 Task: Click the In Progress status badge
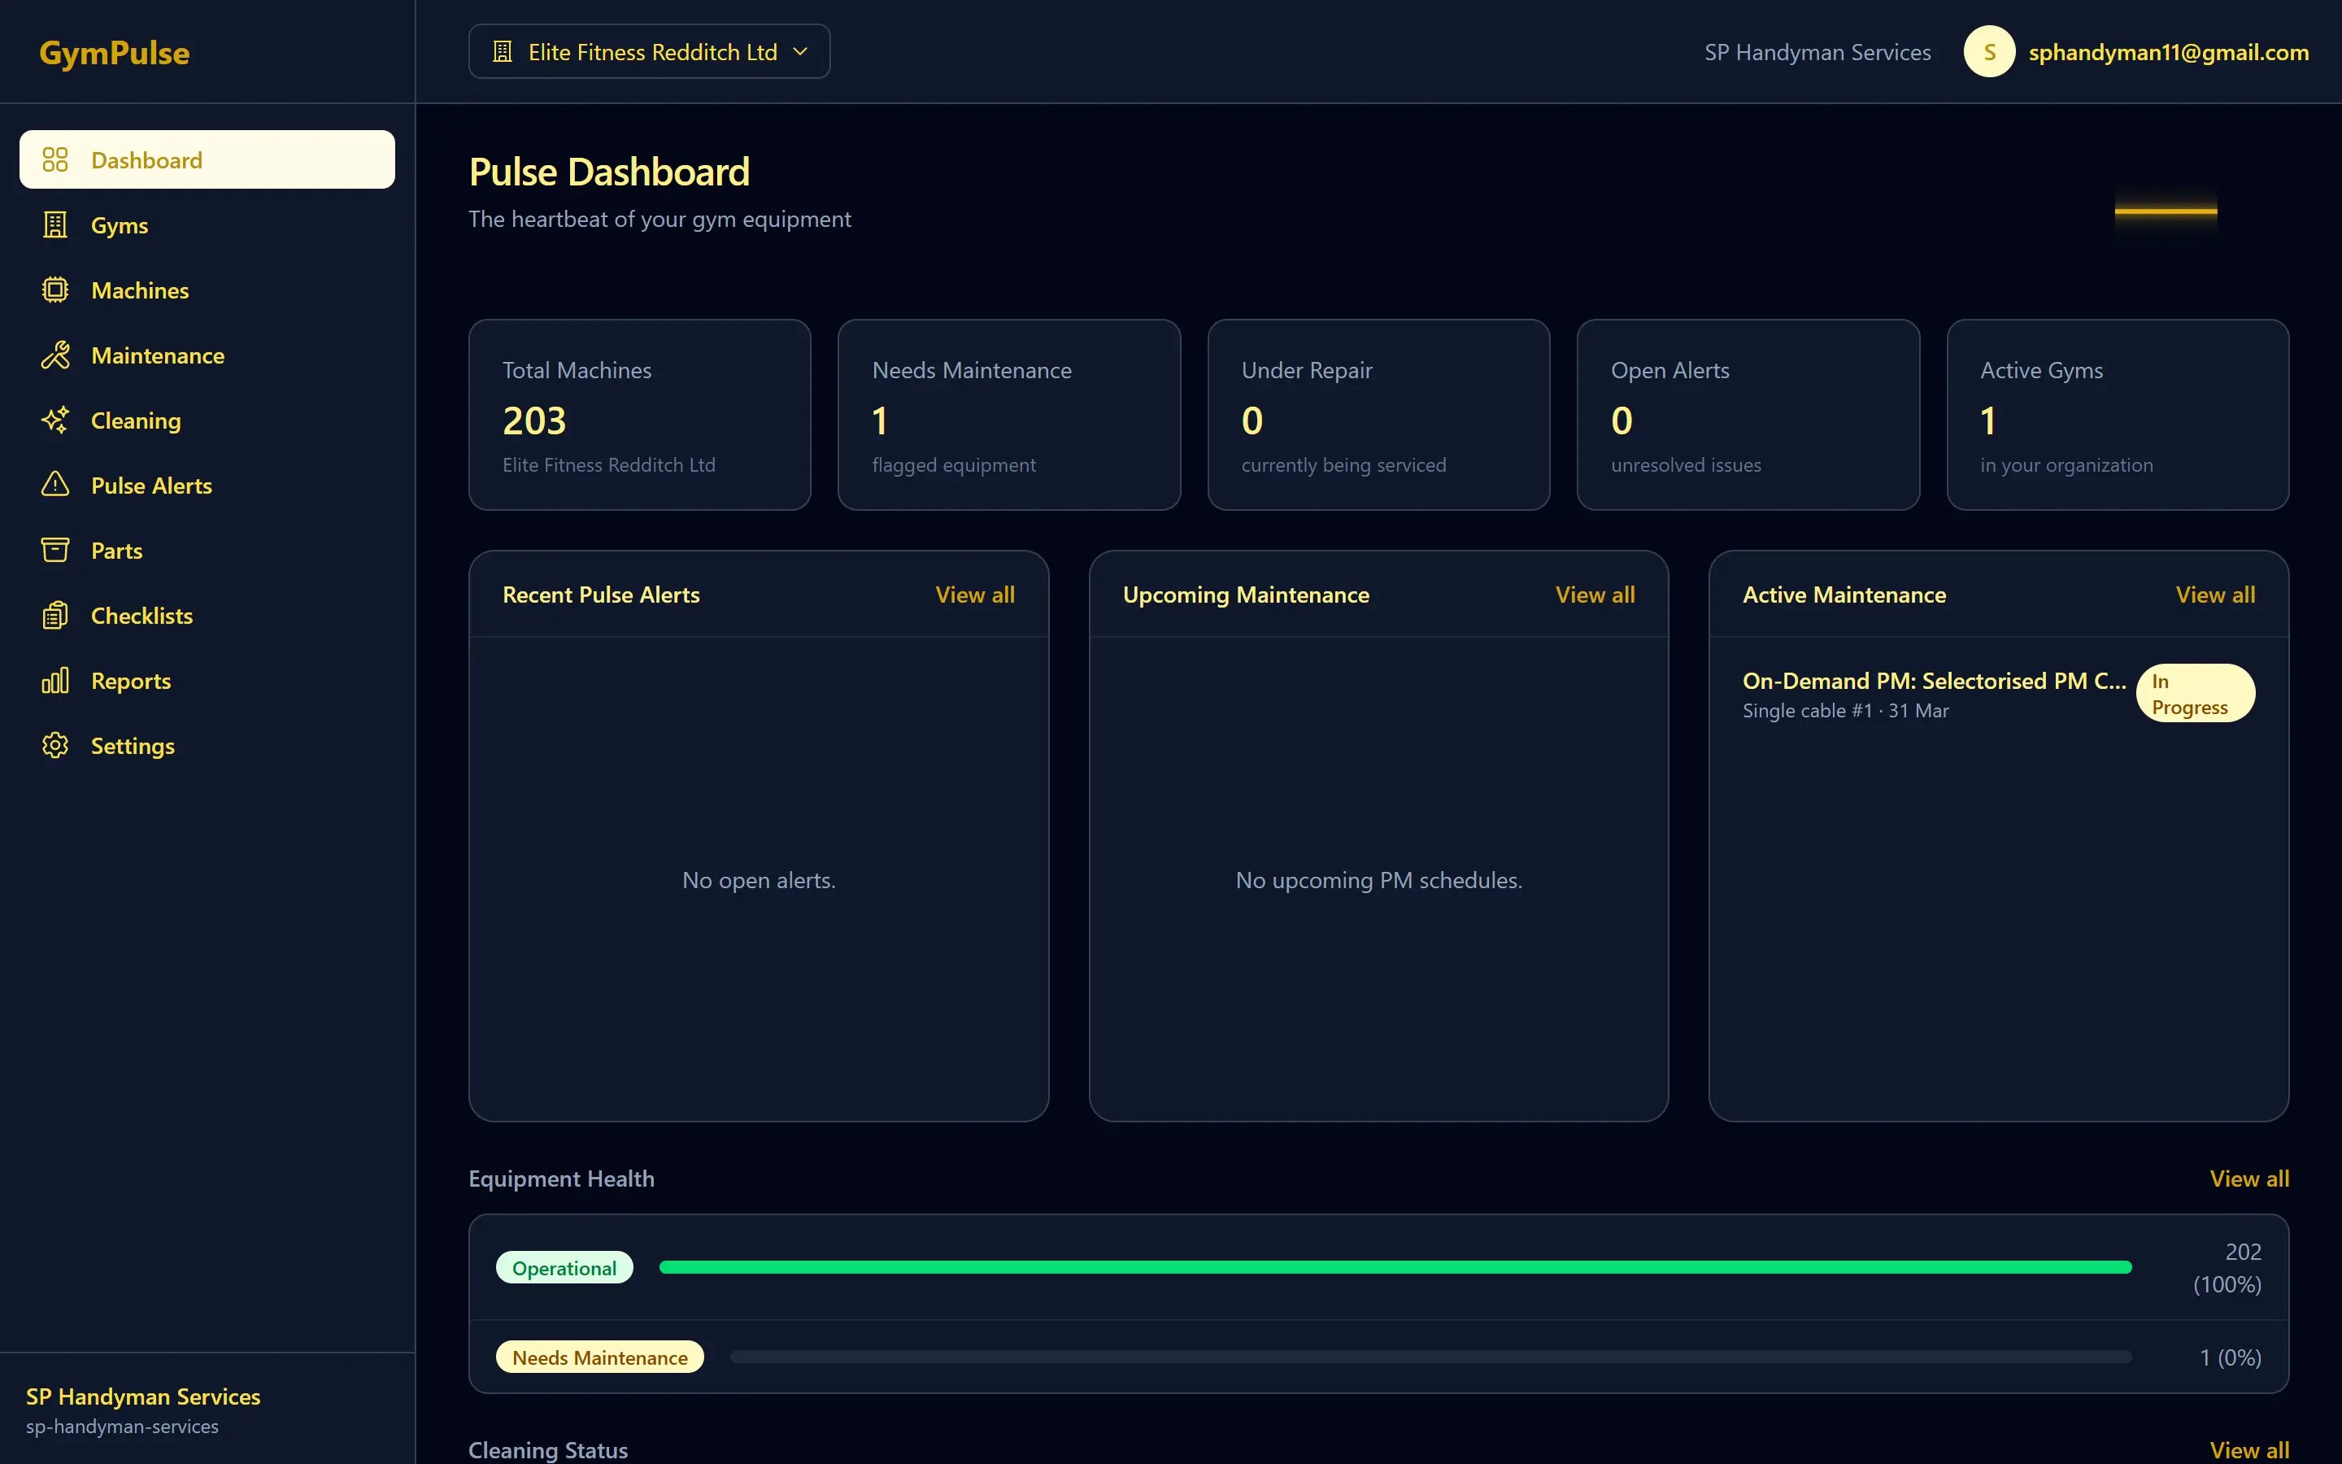coord(2195,693)
